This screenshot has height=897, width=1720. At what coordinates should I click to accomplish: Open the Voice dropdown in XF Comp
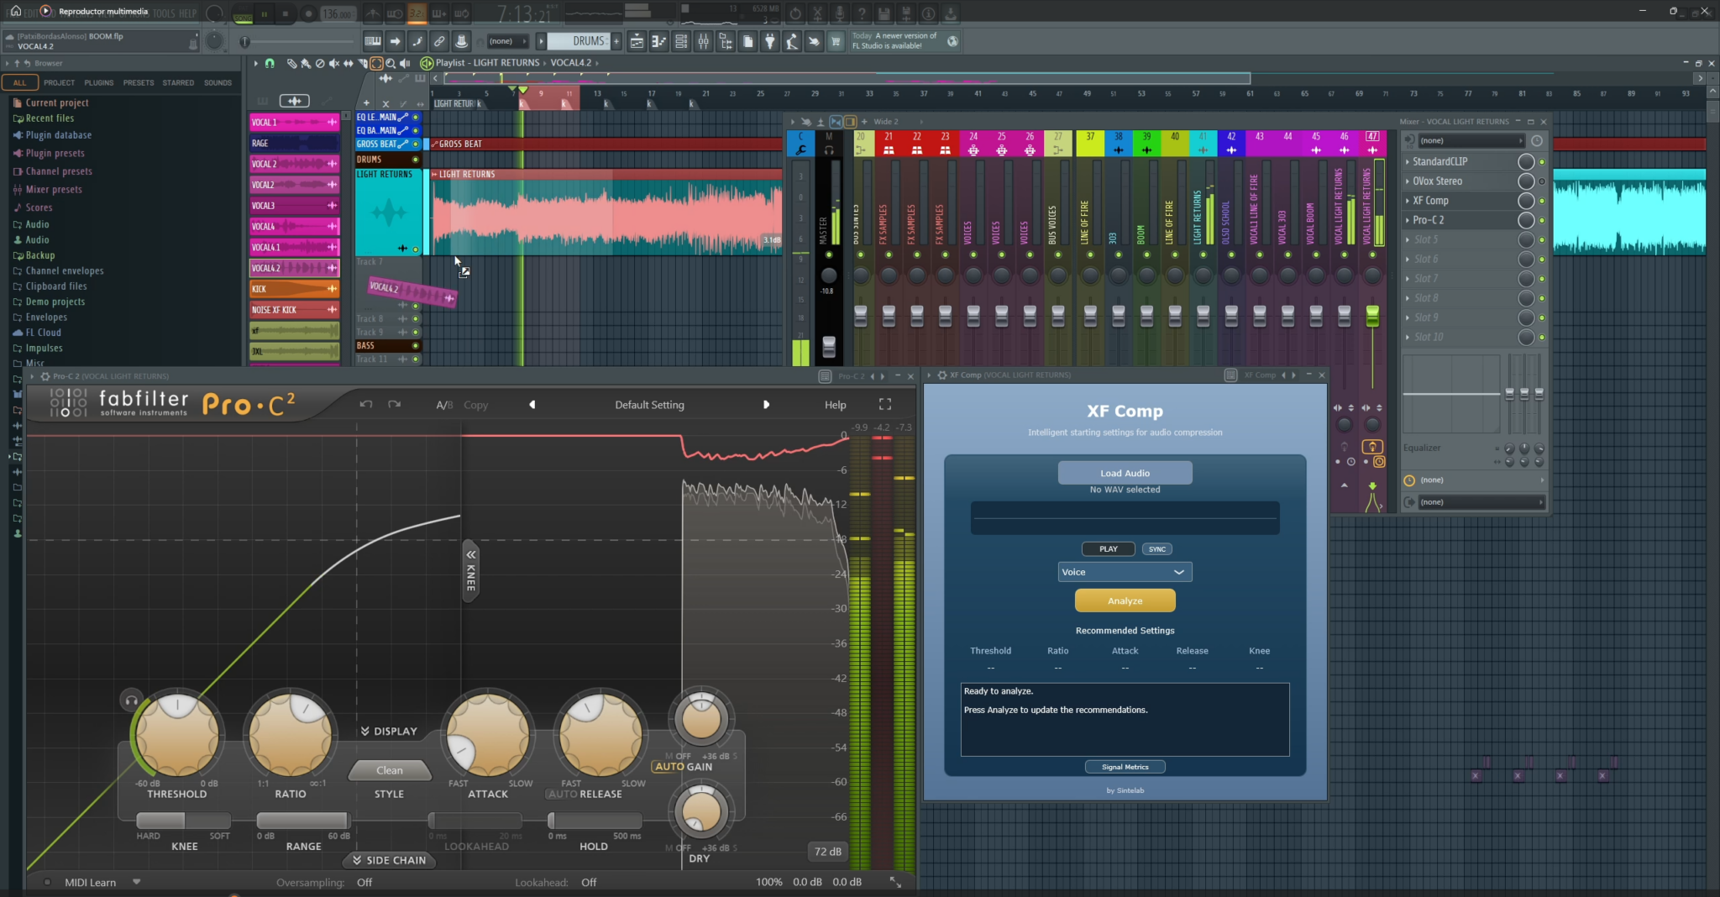coord(1125,572)
